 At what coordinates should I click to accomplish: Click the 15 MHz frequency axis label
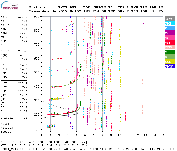pos(163,135)
